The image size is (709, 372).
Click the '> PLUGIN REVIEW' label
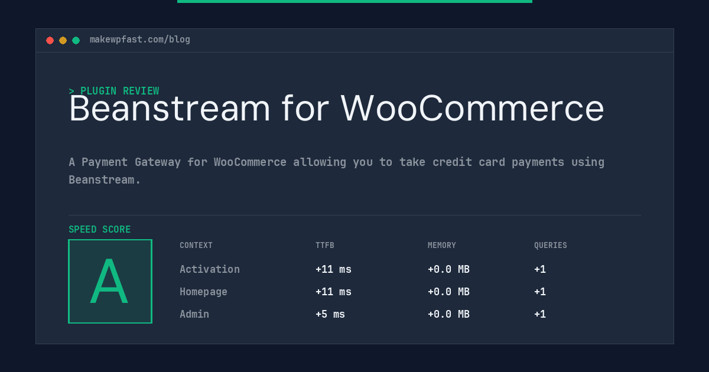click(x=113, y=91)
